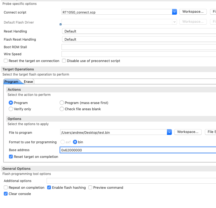The image size is (216, 208).
Task: Select Program (mass erase first) option
Action: 62,103
